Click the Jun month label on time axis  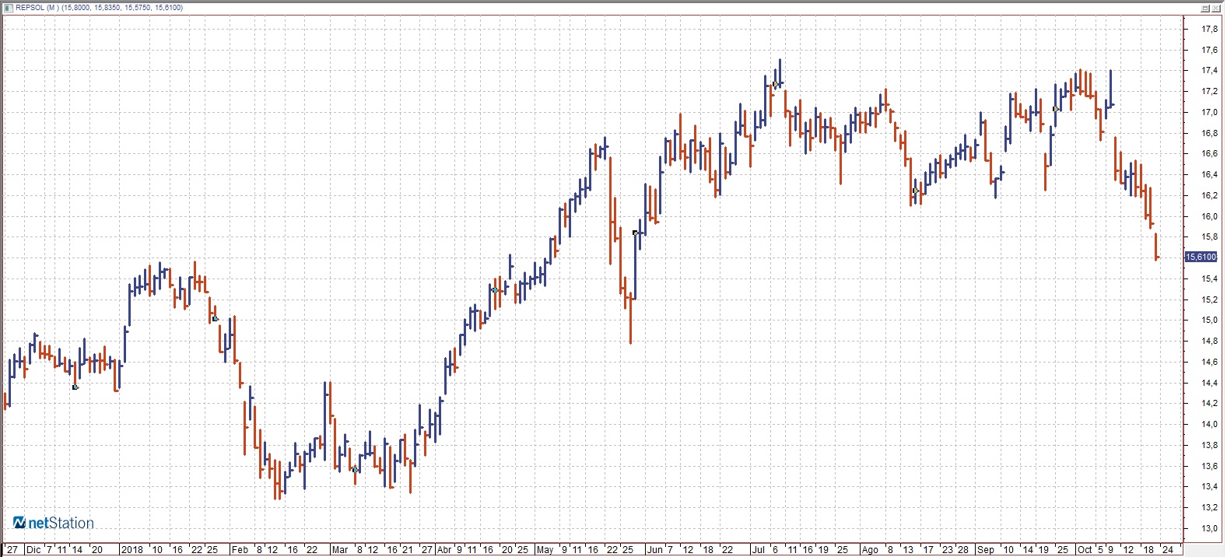654,549
